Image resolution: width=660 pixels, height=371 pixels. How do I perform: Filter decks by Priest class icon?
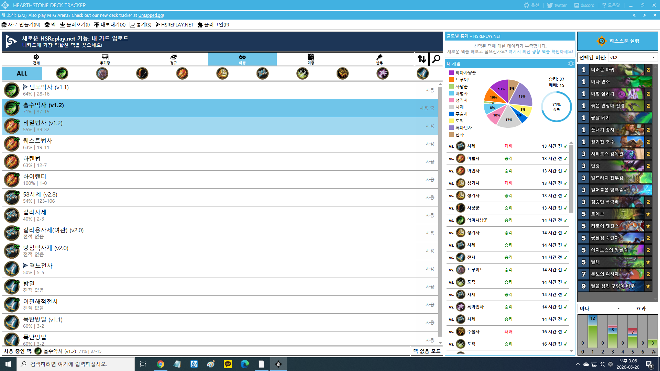(262, 74)
